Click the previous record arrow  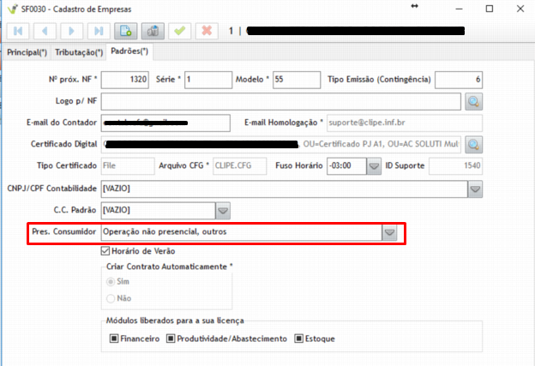tap(44, 31)
